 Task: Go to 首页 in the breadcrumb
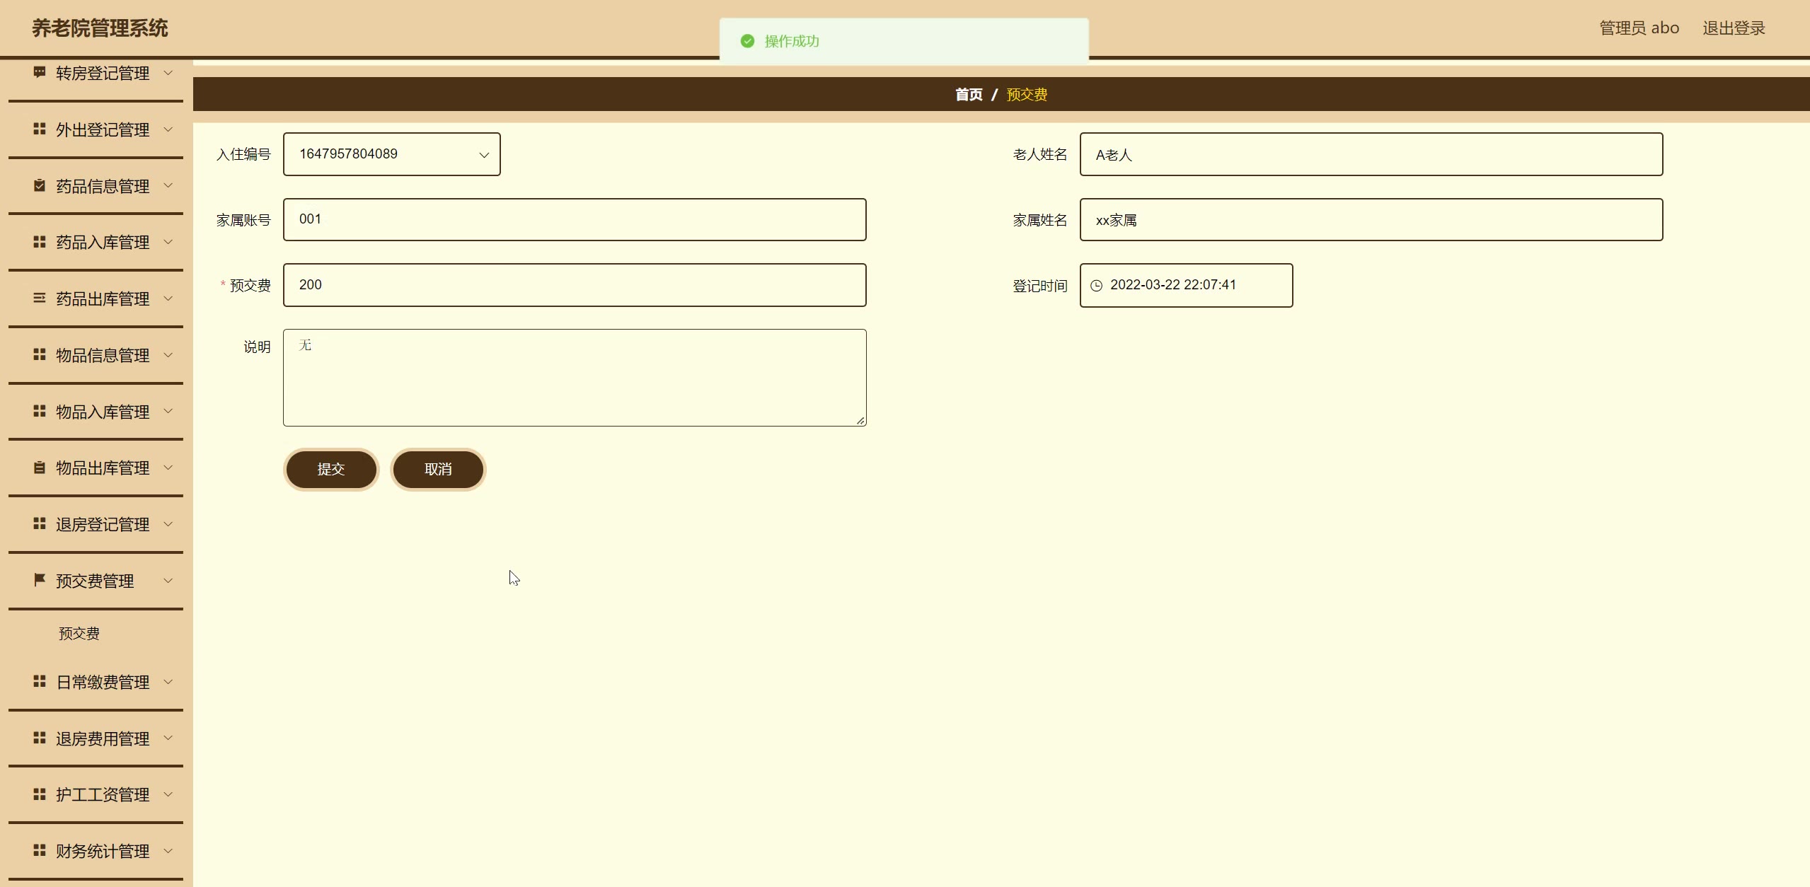pyautogui.click(x=968, y=95)
